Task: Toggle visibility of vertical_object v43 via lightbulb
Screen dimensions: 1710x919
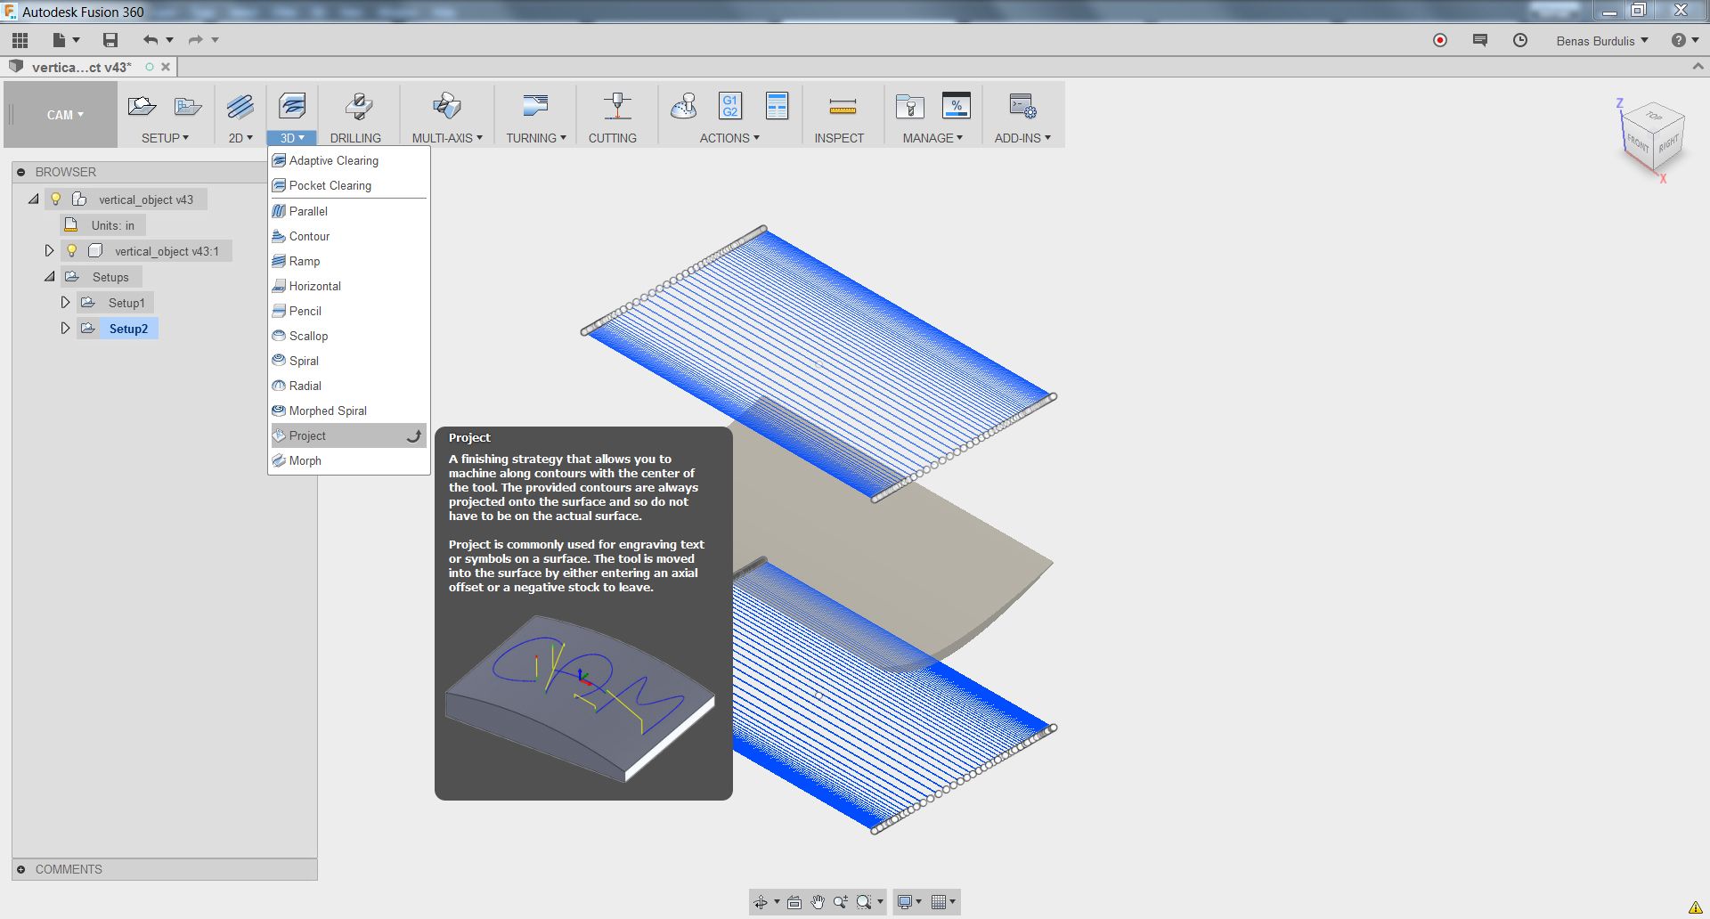Action: (x=56, y=199)
